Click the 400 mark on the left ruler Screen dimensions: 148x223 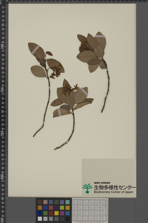tap(3, 177)
